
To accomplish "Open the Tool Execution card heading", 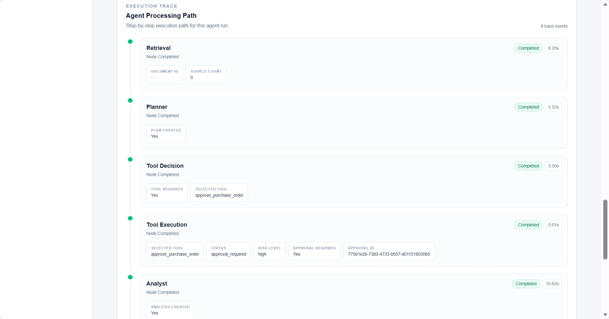I will tap(167, 225).
